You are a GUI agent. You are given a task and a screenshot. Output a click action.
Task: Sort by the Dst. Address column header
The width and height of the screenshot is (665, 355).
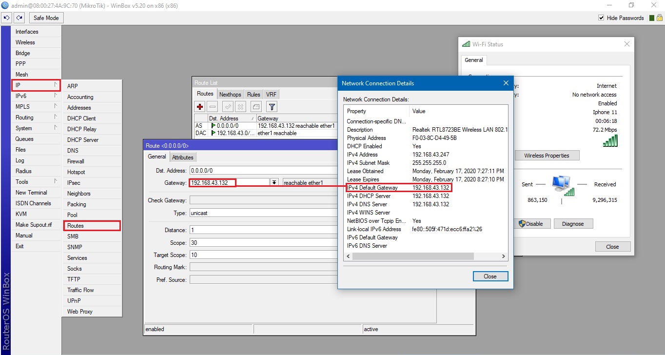232,118
